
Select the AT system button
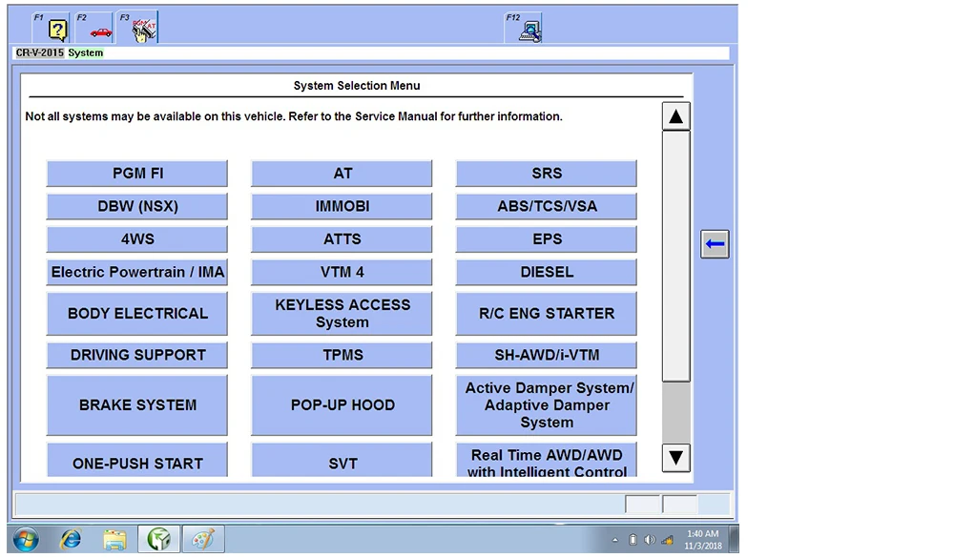click(x=342, y=174)
